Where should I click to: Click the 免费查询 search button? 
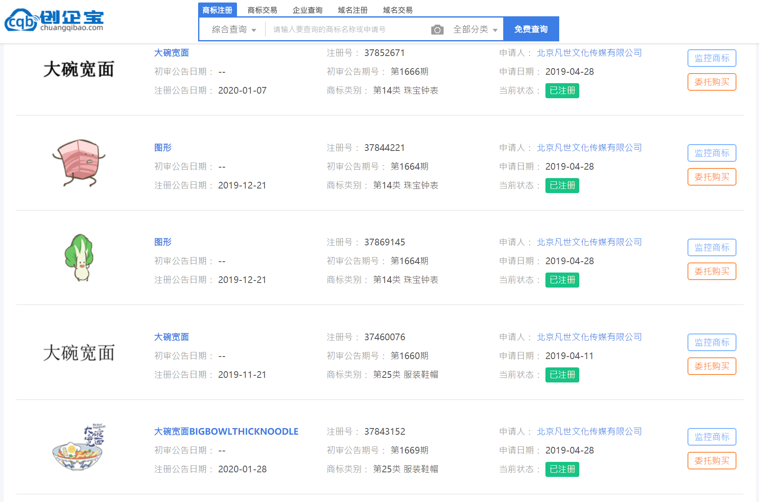531,29
